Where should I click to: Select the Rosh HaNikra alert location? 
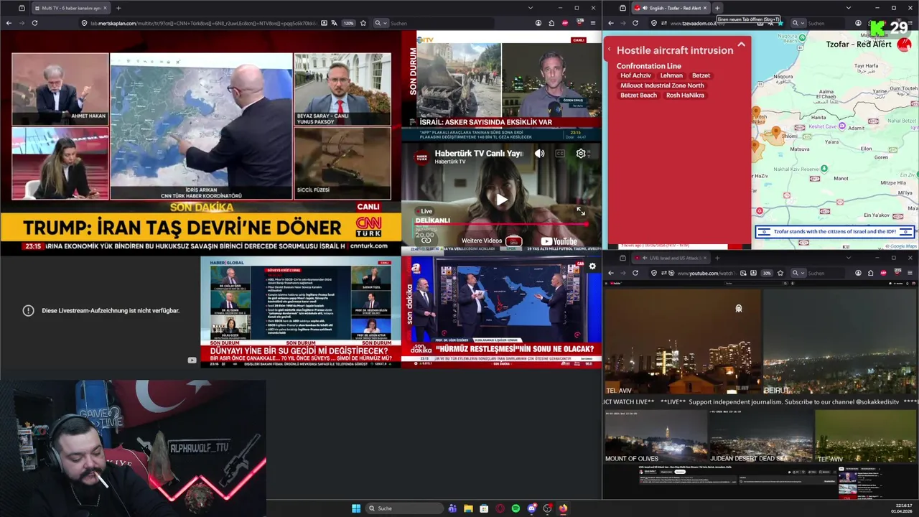point(685,96)
